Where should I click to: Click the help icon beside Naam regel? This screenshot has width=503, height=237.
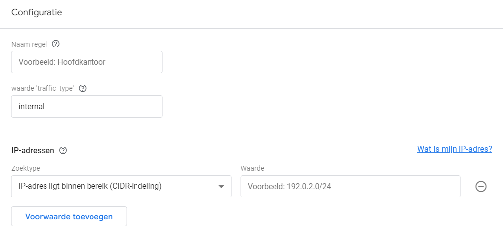coord(56,44)
